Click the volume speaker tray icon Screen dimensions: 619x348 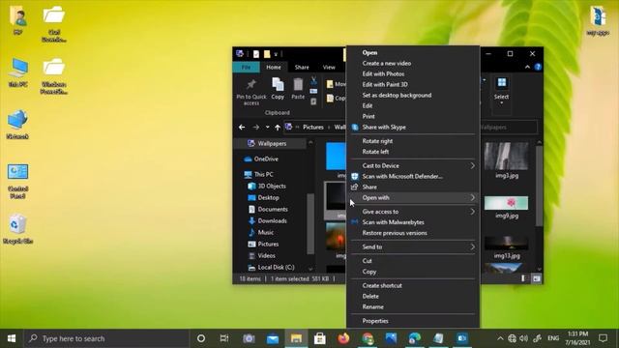524,338
